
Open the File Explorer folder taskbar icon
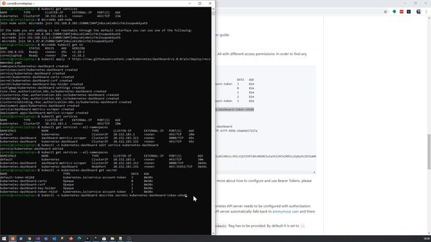(112, 239)
